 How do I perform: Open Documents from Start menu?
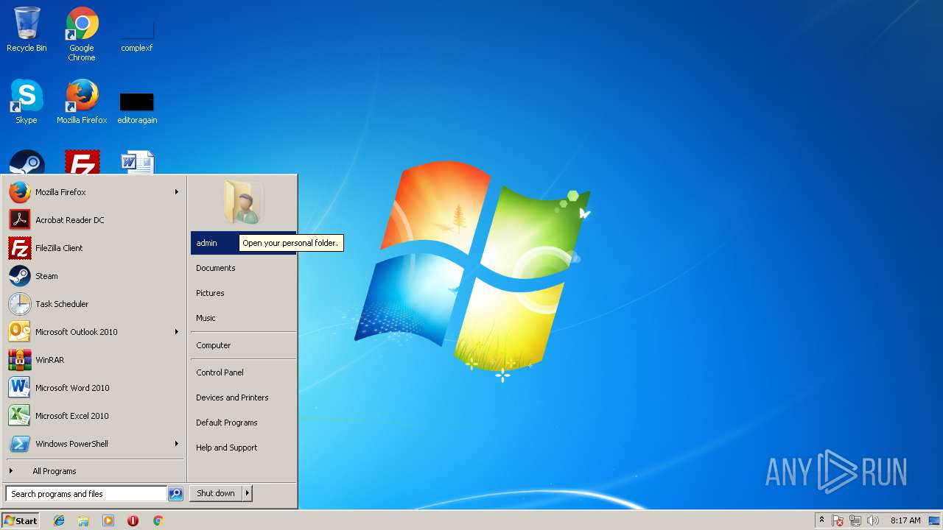243,268
